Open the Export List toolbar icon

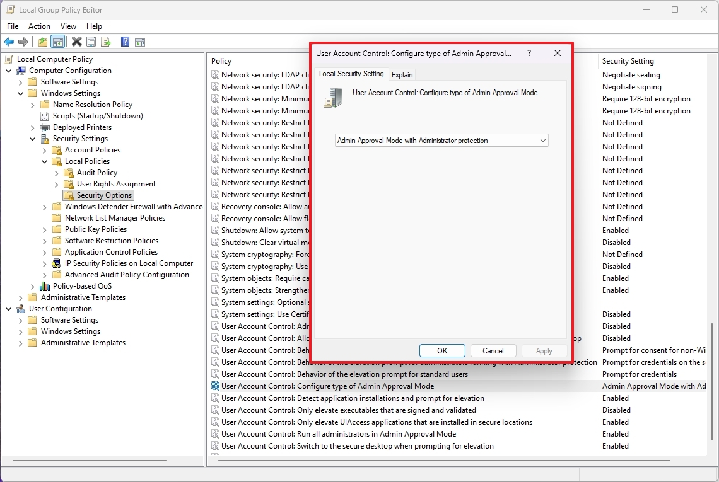pos(106,42)
